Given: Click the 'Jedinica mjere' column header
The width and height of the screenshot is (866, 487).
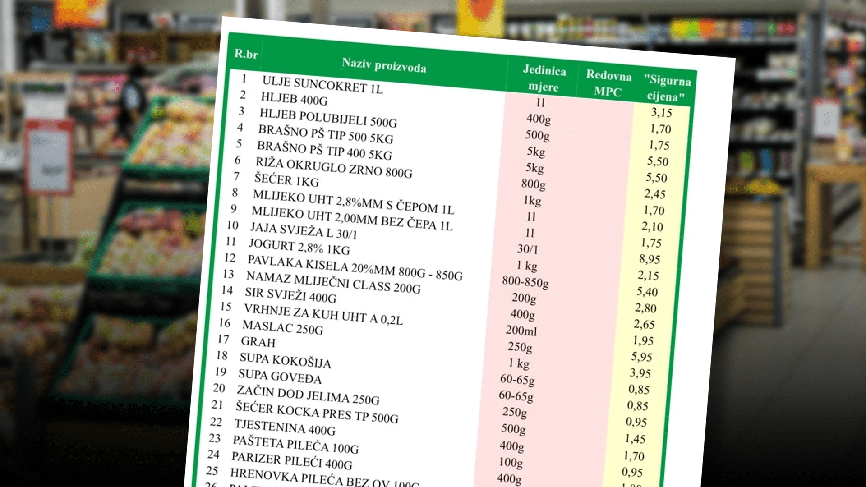Looking at the screenshot, I should point(544,78).
